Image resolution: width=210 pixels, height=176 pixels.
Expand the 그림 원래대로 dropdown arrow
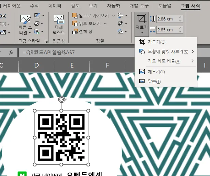pyautogui.click(x=9, y=32)
